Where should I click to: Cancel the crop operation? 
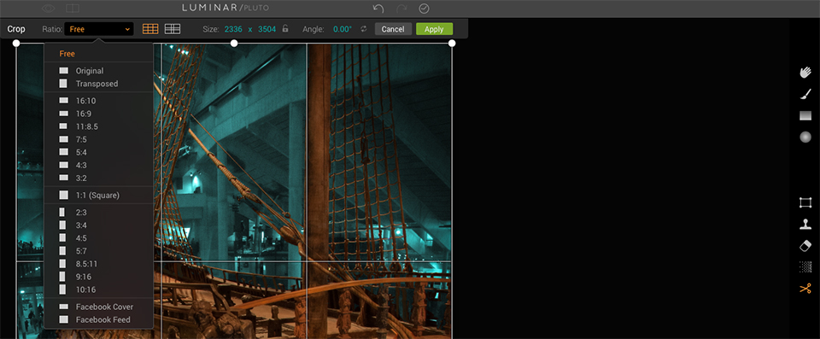pos(393,29)
